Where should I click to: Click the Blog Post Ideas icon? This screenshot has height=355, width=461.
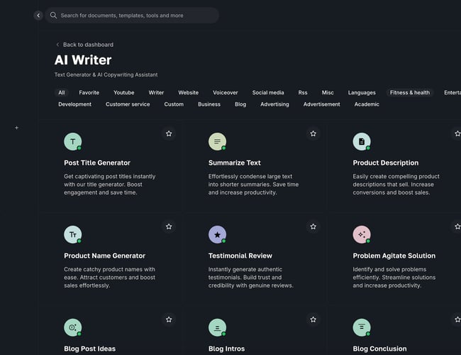tap(72, 327)
